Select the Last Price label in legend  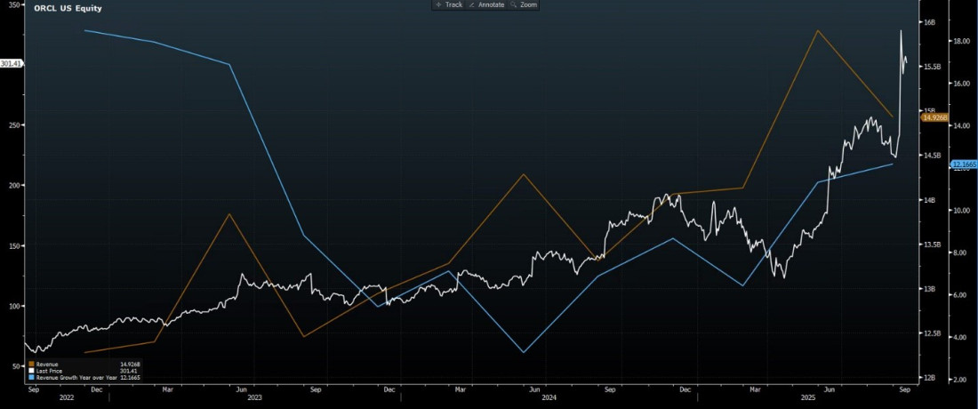[x=51, y=371]
